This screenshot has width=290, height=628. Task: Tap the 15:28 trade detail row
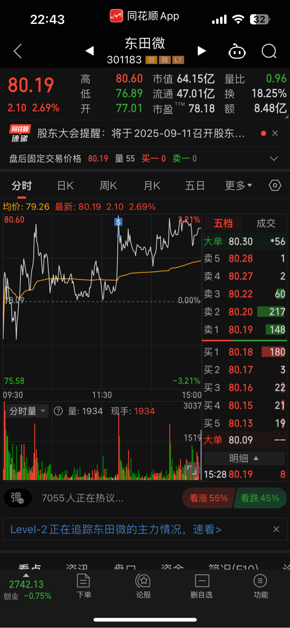245,474
